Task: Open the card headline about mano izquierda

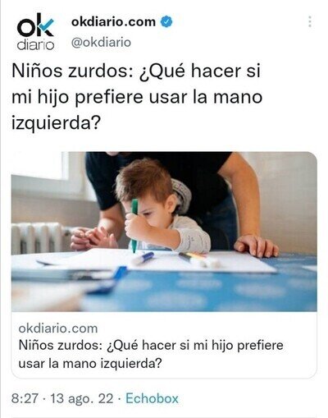Action: click(x=151, y=354)
